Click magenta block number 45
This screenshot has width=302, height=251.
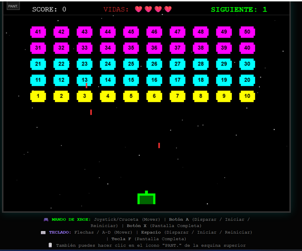131,32
